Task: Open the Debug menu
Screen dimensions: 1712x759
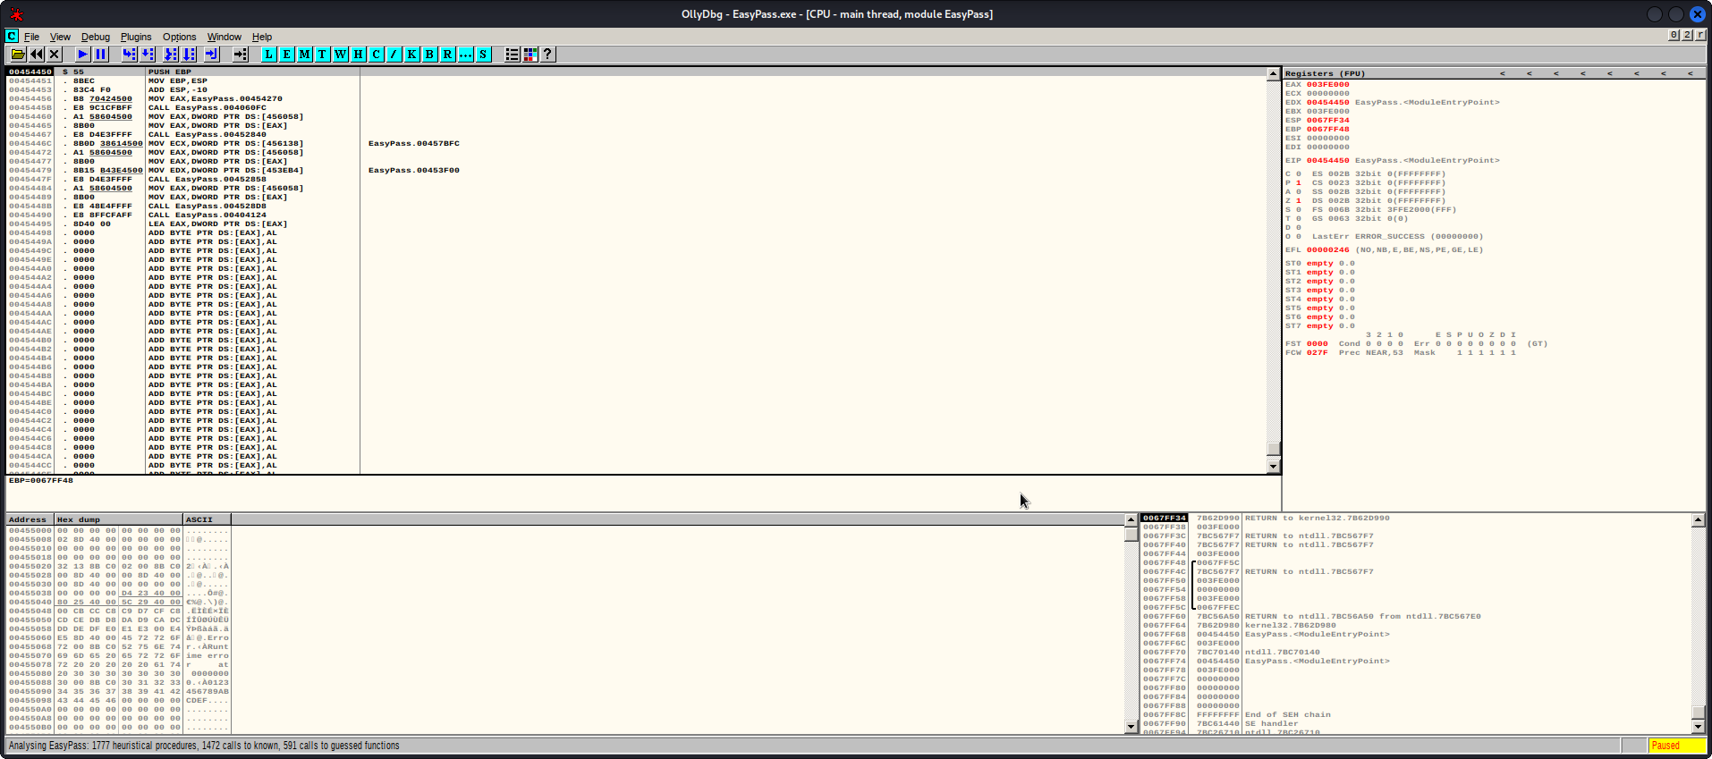Action: point(96,37)
